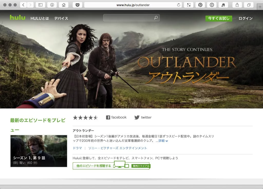This screenshot has height=189, width=263.
Task: Share on twitter
Action: 143,117
